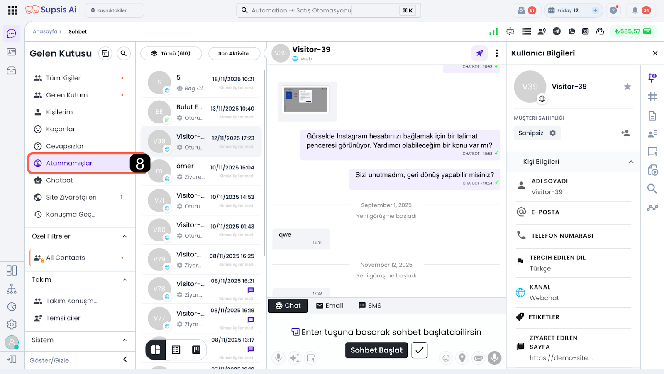664x374 pixels.
Task: Collapse the Özel Filtreler section
Action: [x=124, y=236]
